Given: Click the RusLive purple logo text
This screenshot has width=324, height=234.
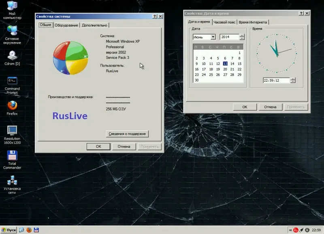Looking at the screenshot, I should coord(70,116).
